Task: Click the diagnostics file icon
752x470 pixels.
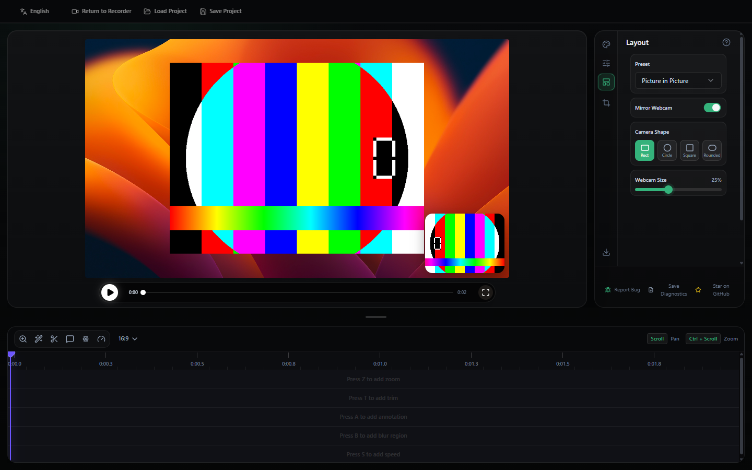Action: click(651, 290)
